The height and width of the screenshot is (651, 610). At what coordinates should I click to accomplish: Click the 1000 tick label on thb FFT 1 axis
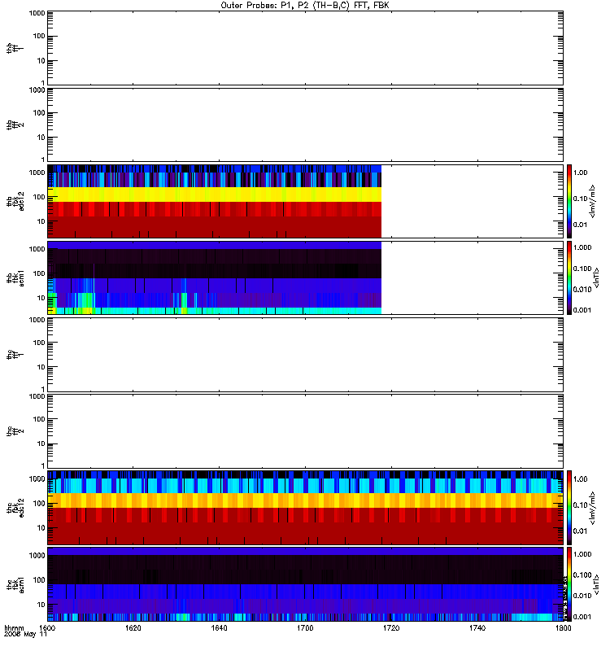[37, 13]
